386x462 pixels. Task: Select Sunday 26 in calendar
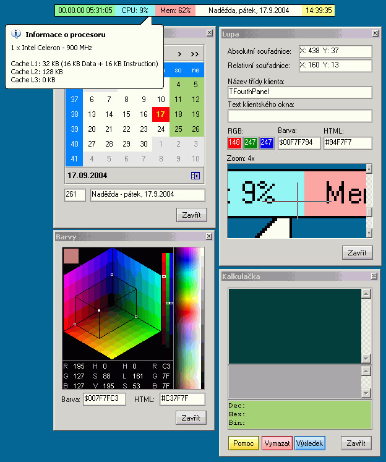pos(195,129)
